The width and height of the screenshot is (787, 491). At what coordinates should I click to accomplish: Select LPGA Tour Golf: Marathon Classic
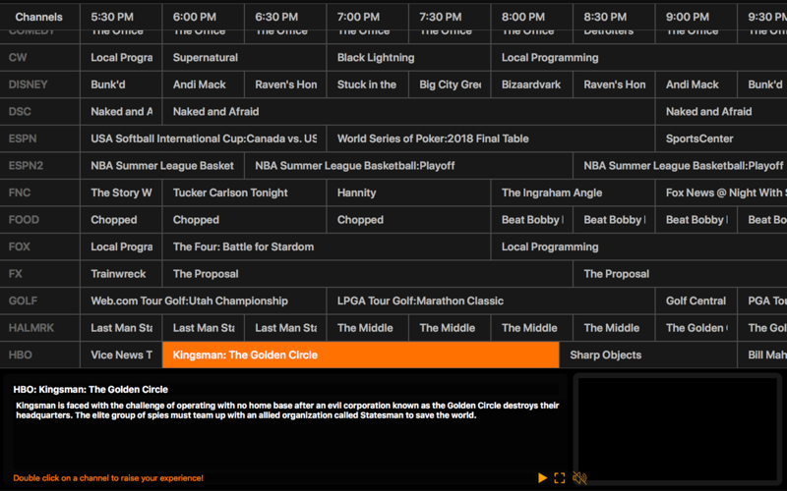point(490,300)
